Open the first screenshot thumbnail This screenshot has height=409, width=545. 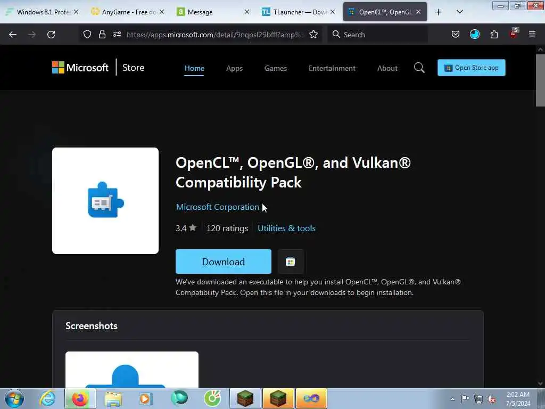click(132, 370)
